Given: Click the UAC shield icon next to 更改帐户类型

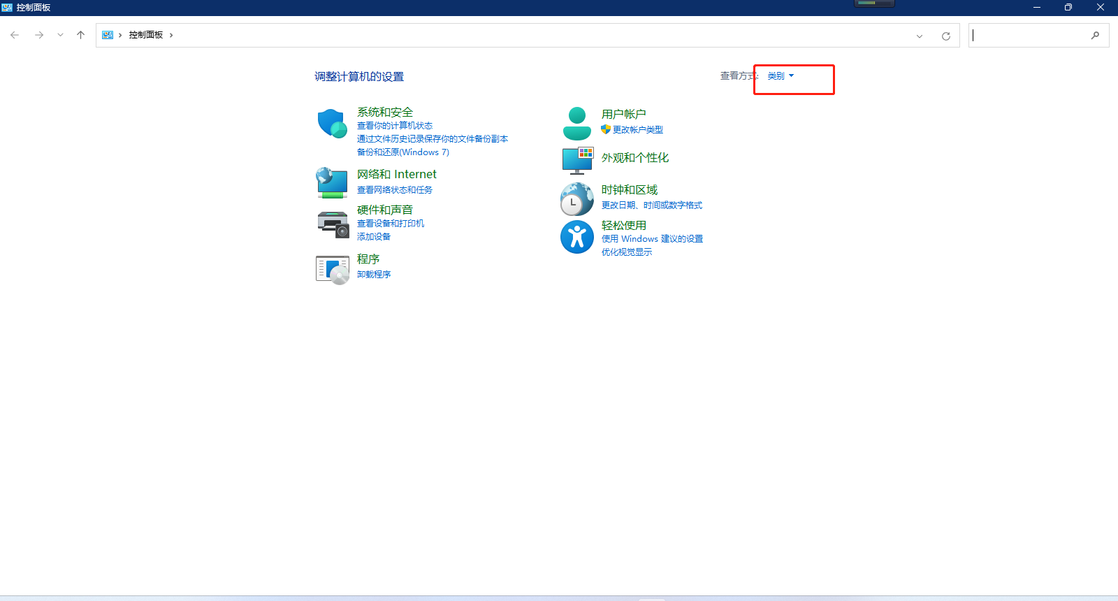Looking at the screenshot, I should click(x=606, y=129).
